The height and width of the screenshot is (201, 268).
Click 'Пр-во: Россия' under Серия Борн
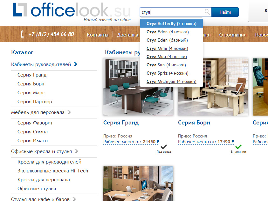pos(192,136)
